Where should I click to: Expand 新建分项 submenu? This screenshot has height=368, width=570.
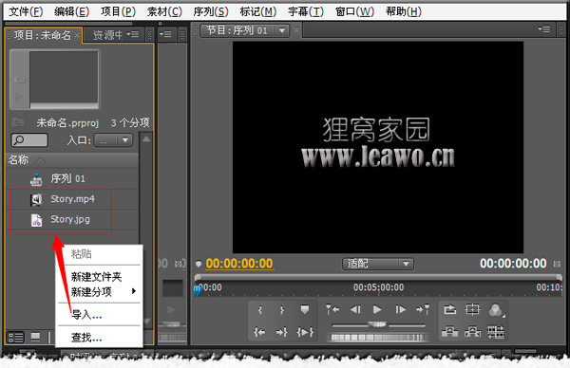[99, 292]
